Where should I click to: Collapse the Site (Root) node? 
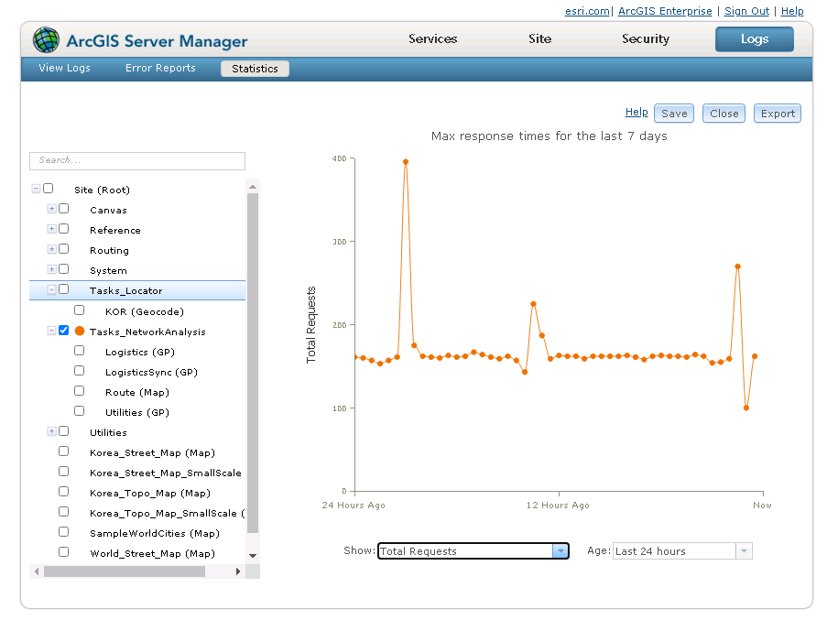pos(36,189)
